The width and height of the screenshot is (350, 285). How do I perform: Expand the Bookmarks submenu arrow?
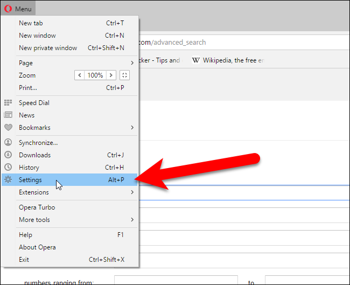(132, 128)
